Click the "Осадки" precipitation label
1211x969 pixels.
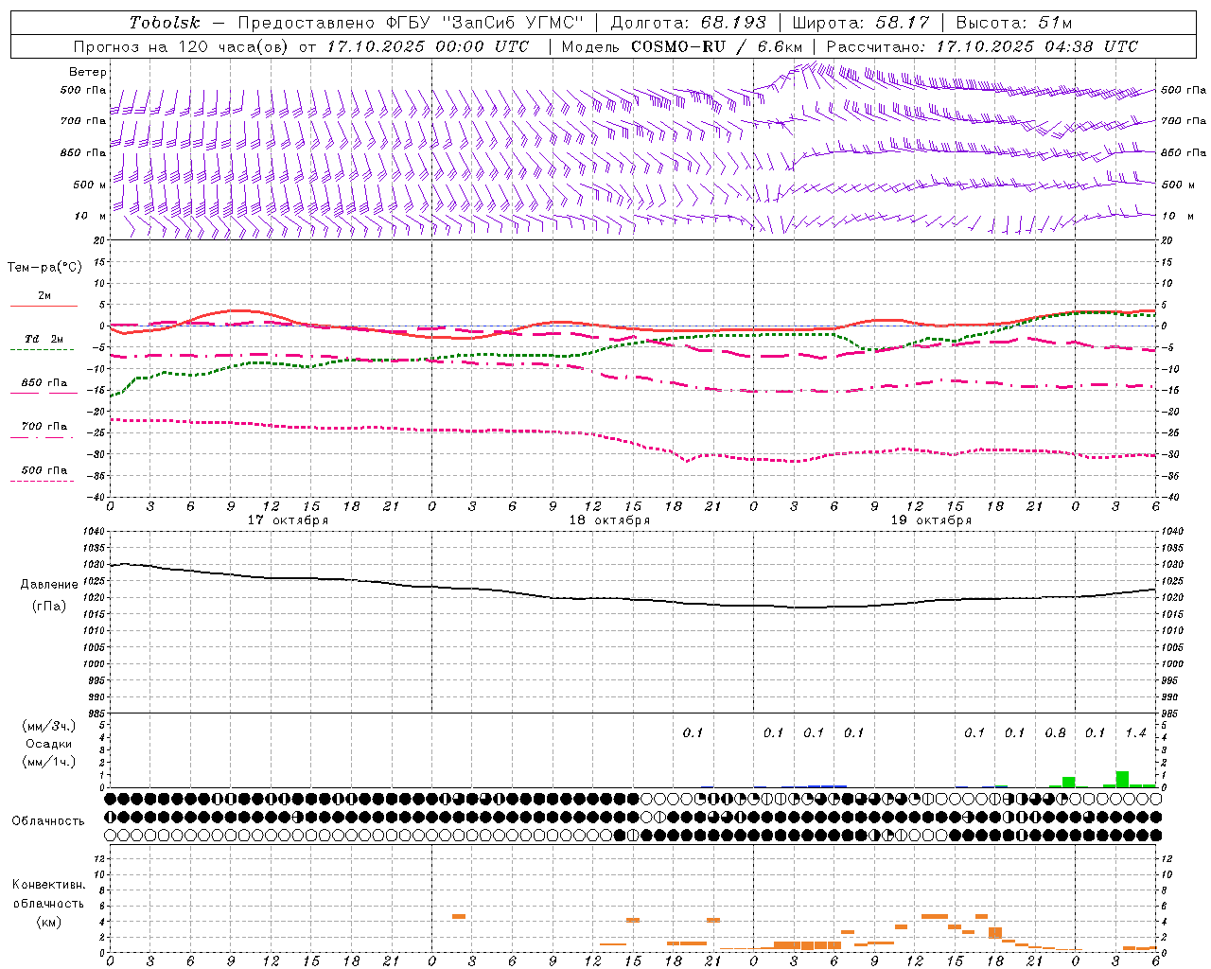point(49,744)
